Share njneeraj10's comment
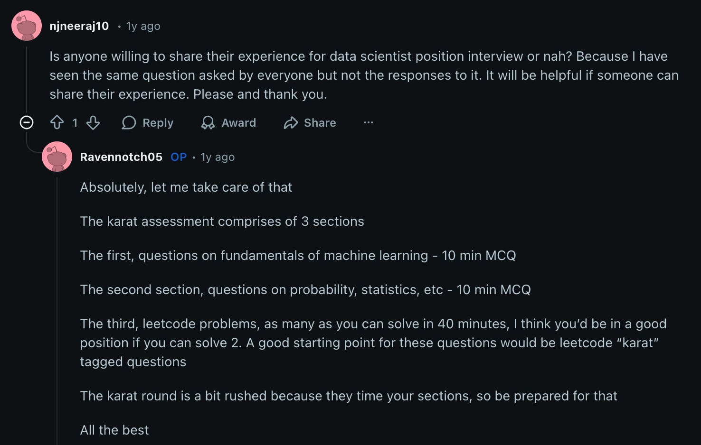This screenshot has width=701, height=445. click(310, 123)
